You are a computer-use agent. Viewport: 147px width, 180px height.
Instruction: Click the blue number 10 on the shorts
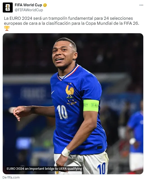click(x=102, y=168)
